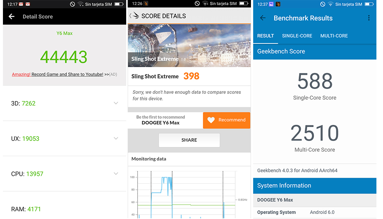Expand the UX: 19053 score row

click(x=65, y=138)
